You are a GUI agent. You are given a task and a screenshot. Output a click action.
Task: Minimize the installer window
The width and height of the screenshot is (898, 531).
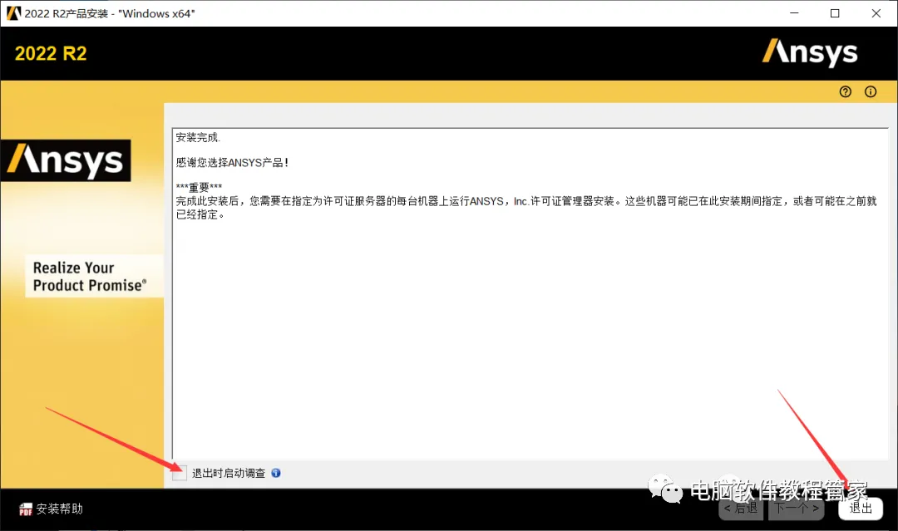point(794,13)
